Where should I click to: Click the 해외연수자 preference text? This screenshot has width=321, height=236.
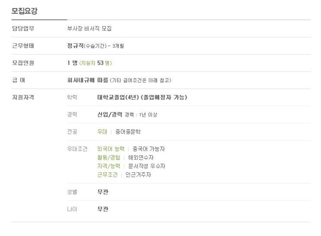[x=141, y=157]
